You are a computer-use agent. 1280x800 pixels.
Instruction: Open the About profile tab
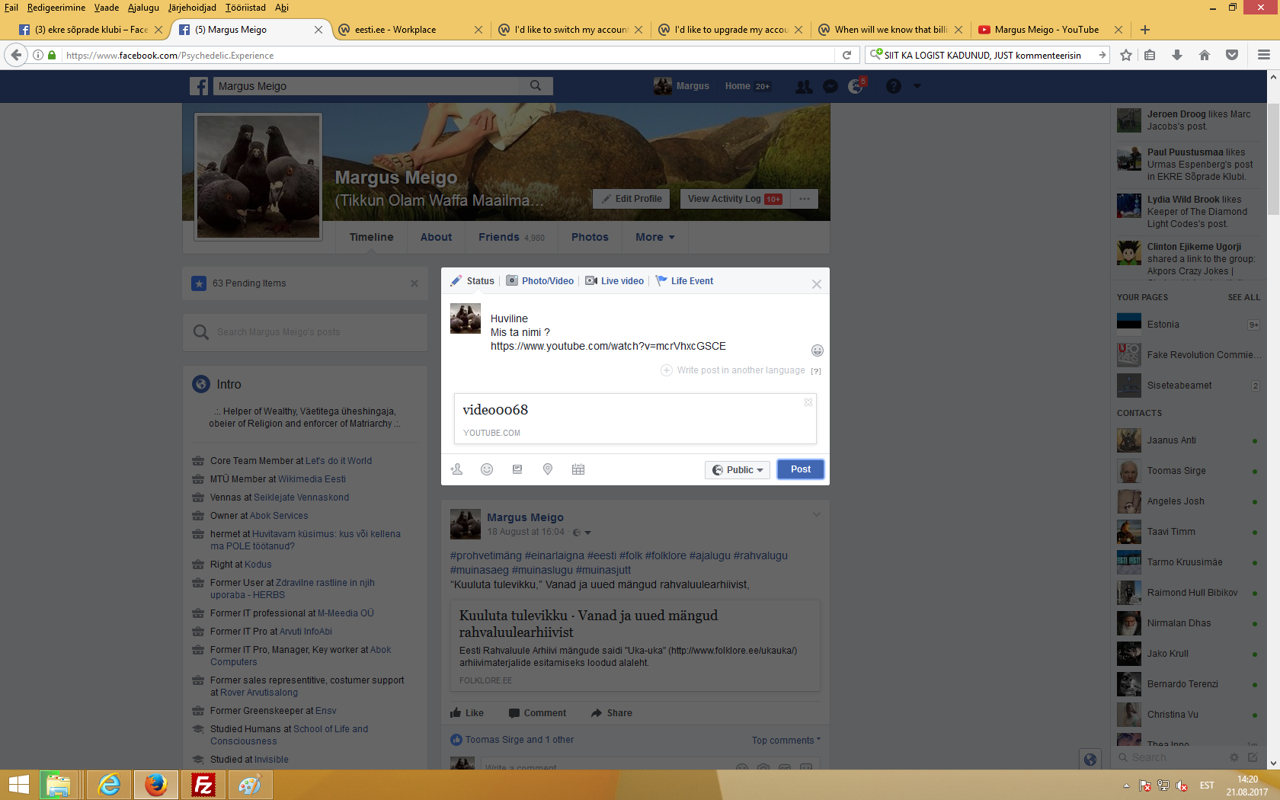click(436, 237)
